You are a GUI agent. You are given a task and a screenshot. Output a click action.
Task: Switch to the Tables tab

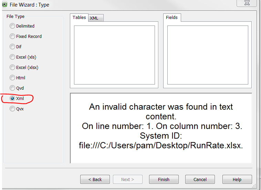[79, 18]
